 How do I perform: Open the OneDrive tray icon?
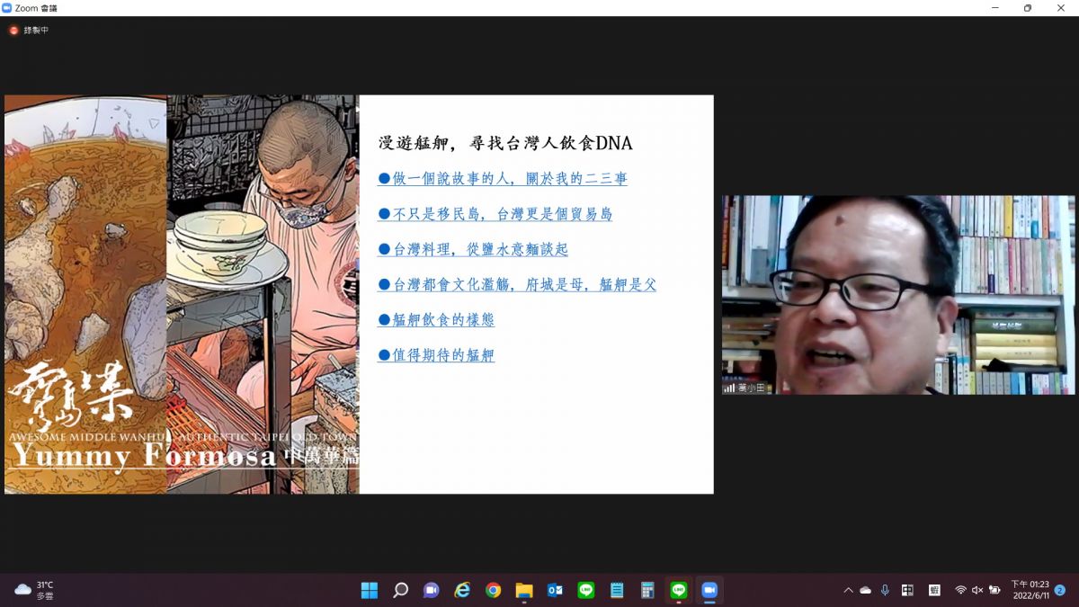pos(865,590)
